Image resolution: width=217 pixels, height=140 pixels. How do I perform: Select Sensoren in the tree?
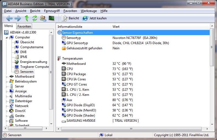pos(27,72)
